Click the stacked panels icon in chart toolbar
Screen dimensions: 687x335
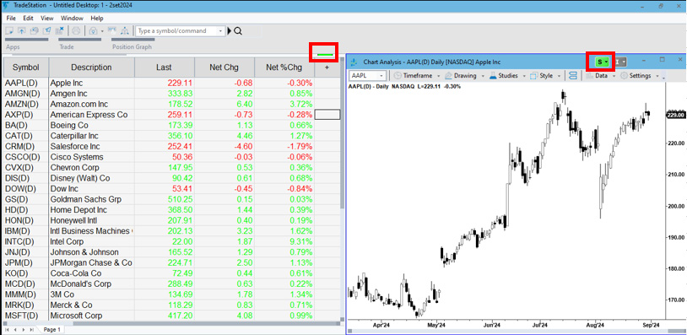573,76
